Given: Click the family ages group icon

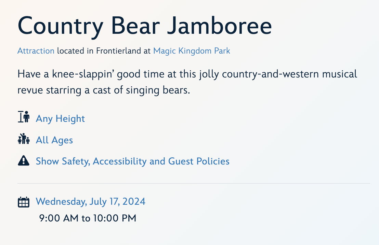Looking at the screenshot, I should [x=24, y=139].
